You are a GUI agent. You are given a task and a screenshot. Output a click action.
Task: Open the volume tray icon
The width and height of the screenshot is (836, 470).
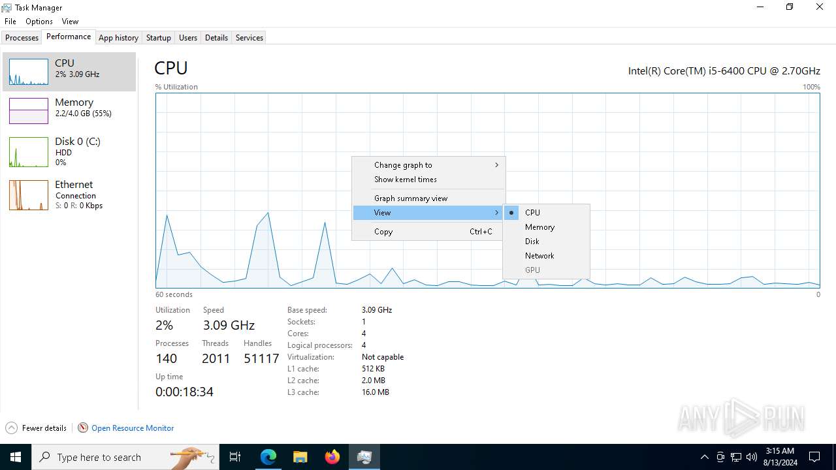[x=752, y=457]
